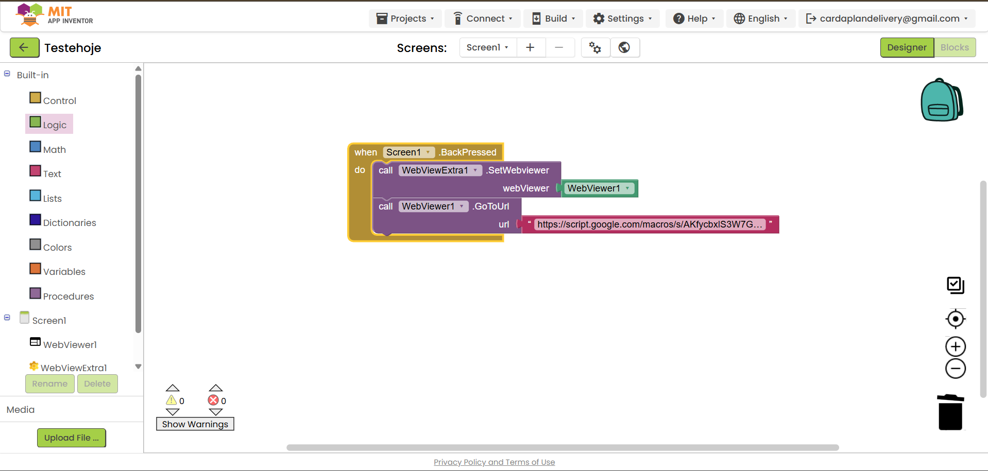Click the Upload File button

[71, 438]
